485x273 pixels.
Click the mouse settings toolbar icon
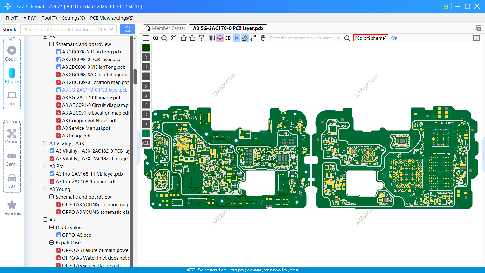click(x=263, y=38)
